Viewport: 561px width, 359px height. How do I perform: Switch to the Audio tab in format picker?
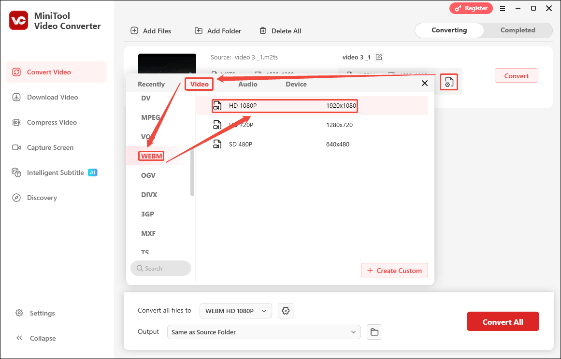[x=247, y=84]
